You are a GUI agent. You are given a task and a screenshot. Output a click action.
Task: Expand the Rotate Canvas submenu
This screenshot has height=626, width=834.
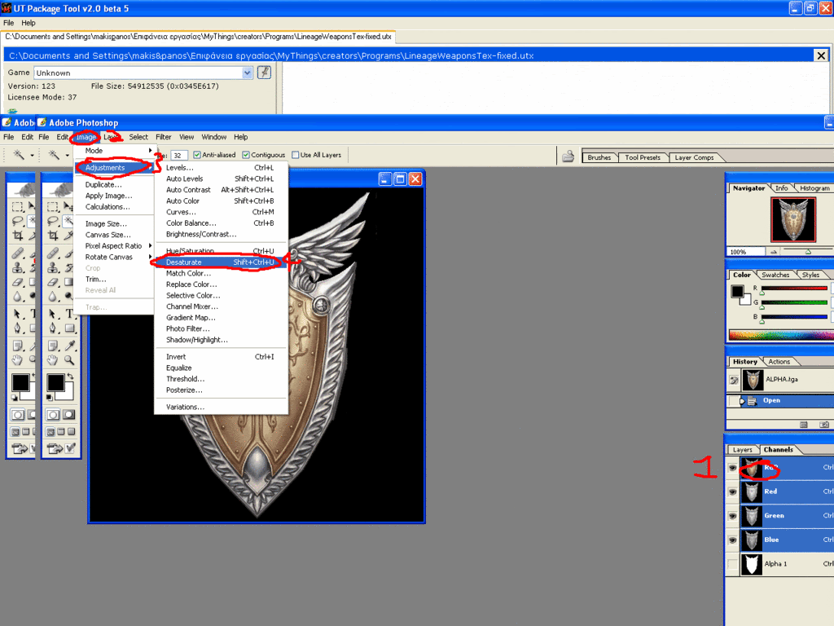(114, 257)
